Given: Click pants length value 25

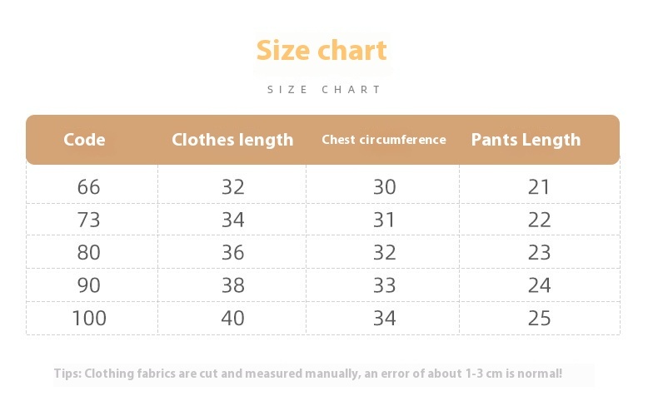Looking at the screenshot, I should [539, 318].
